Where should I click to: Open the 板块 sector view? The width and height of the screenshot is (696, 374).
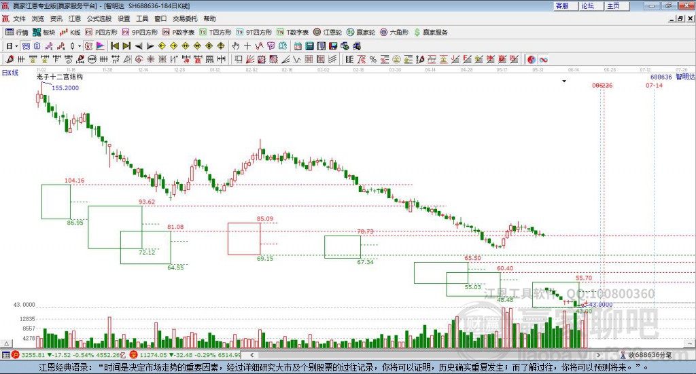pyautogui.click(x=43, y=33)
